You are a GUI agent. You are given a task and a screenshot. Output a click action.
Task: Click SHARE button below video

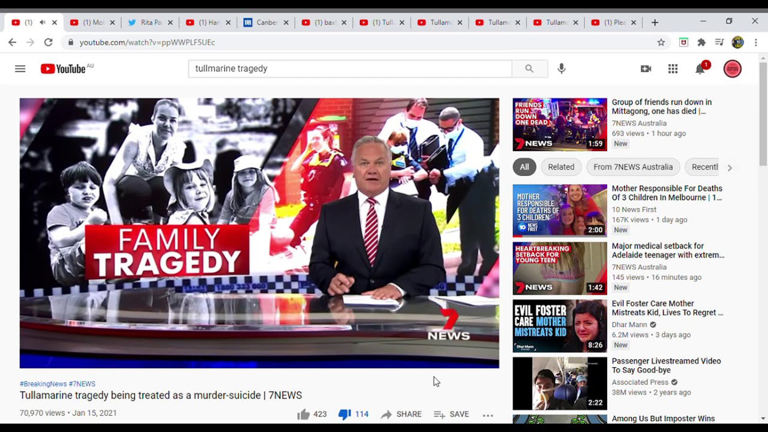tap(401, 414)
